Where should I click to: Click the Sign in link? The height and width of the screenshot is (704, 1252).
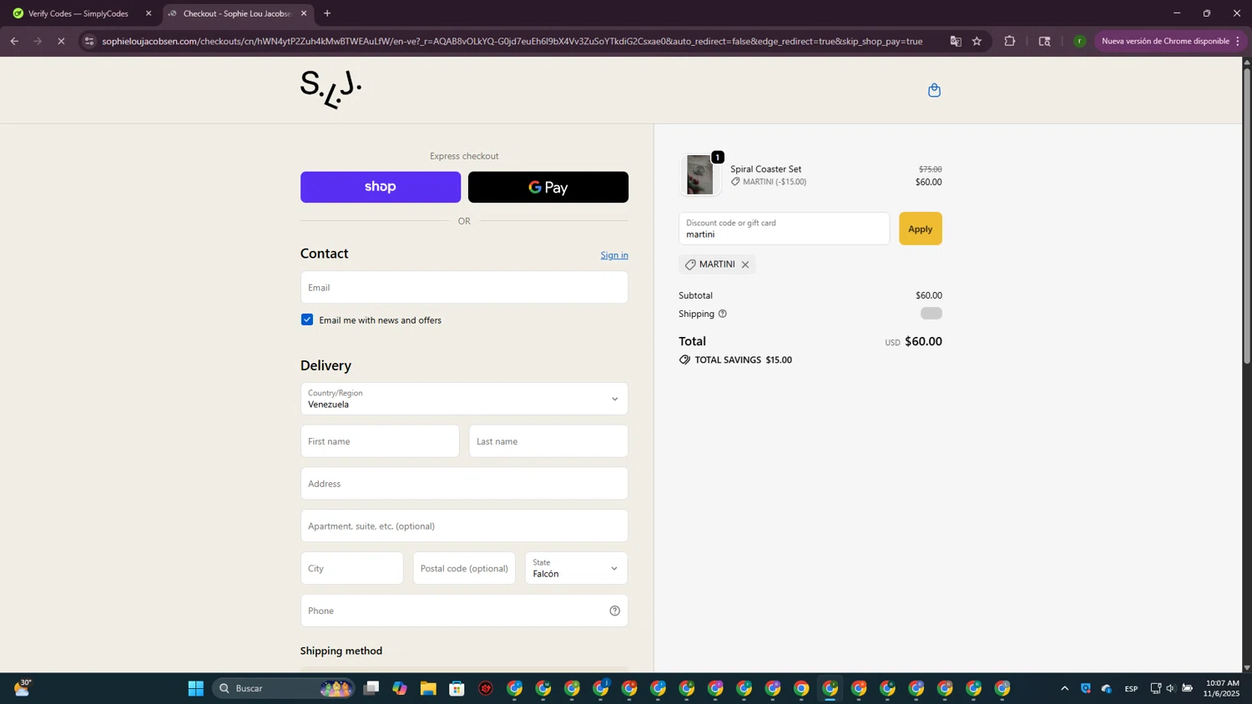tap(614, 255)
